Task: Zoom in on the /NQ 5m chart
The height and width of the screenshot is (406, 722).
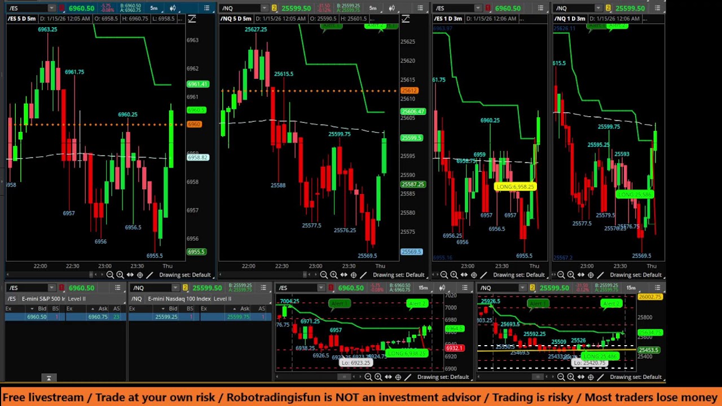Action: tap(333, 275)
